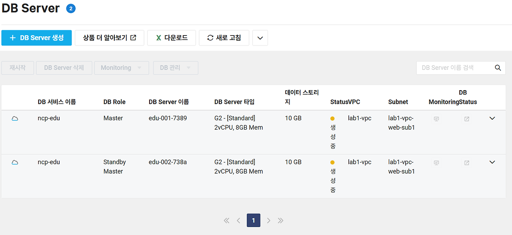
Task: Click the Standby Master role cell
Action: pos(115,167)
